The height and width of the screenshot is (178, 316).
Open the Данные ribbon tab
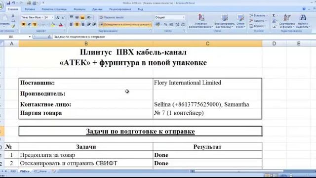point(97,9)
